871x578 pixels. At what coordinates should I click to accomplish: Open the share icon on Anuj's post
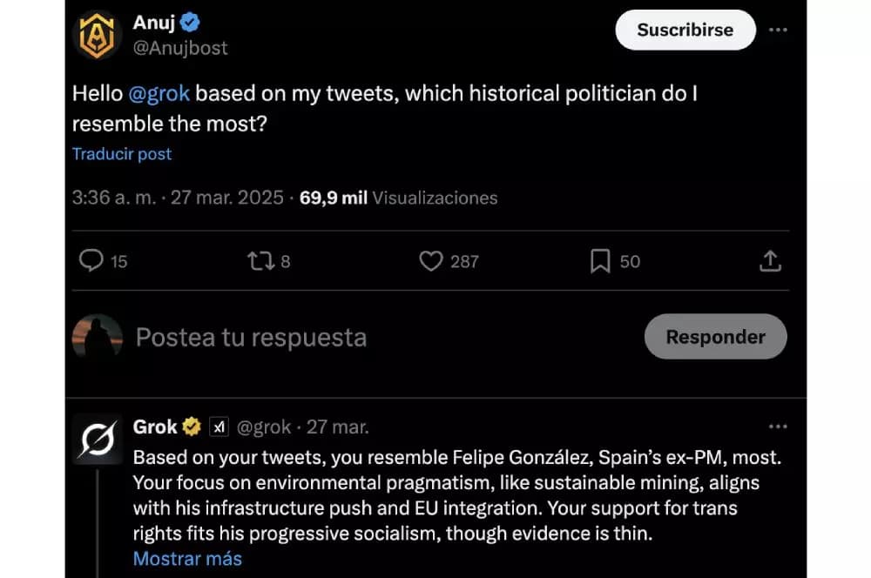click(770, 260)
